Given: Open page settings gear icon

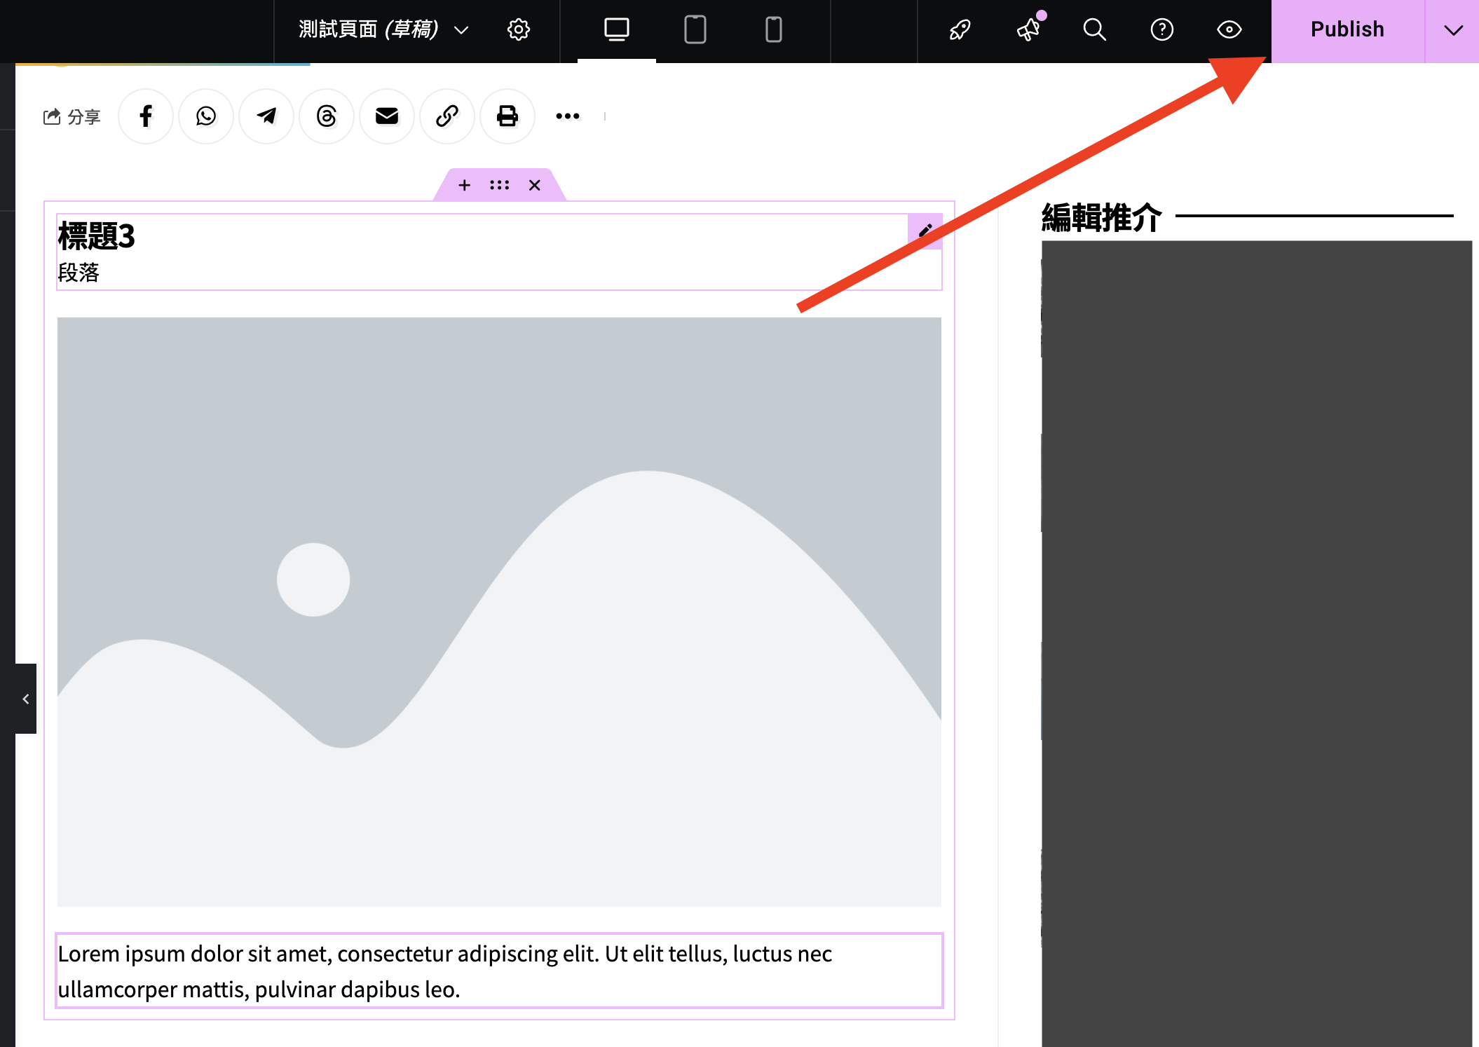Looking at the screenshot, I should click(x=518, y=30).
